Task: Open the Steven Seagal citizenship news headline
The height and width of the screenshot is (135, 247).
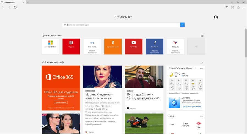Action: 142,97
